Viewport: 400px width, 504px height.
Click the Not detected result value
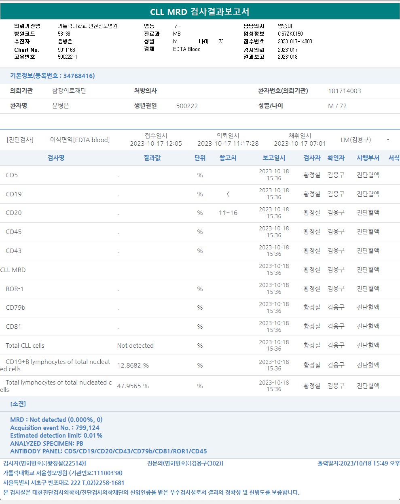(135, 346)
